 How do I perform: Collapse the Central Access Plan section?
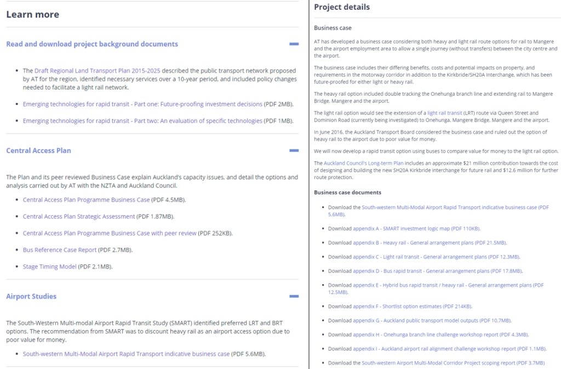294,151
